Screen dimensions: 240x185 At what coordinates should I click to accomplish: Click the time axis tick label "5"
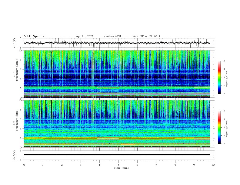coord(118,165)
